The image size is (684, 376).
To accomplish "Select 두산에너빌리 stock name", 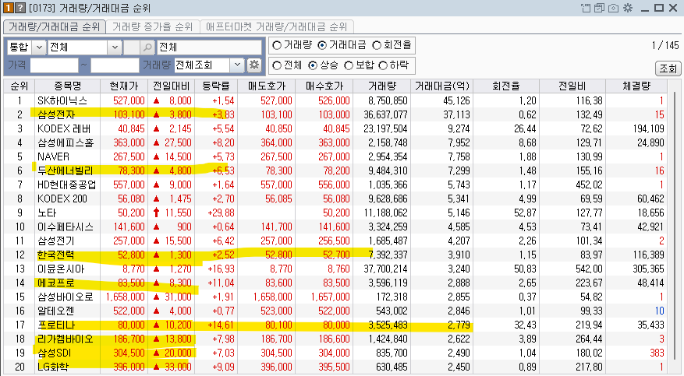I will click(66, 170).
